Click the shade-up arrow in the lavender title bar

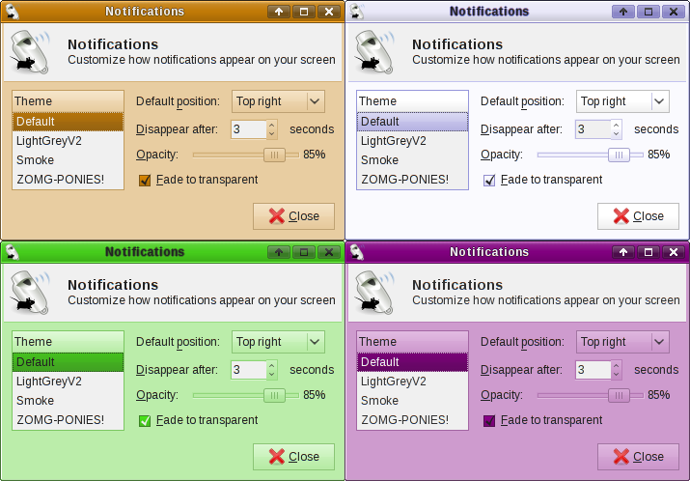click(x=623, y=12)
